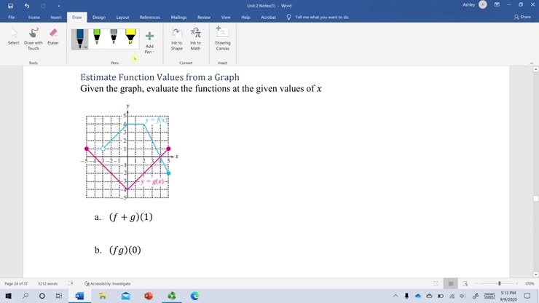Click the '3212 words' word count
Screen dimensions: 539x303
pos(47,284)
